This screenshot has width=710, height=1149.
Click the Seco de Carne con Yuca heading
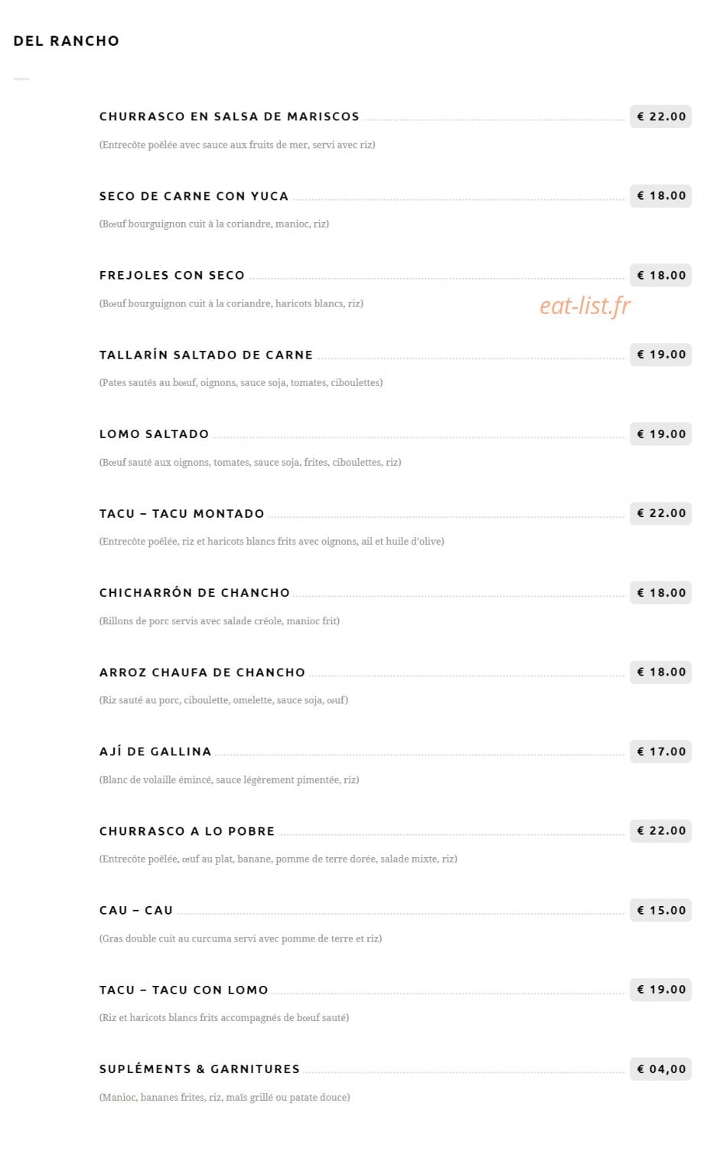pyautogui.click(x=194, y=196)
